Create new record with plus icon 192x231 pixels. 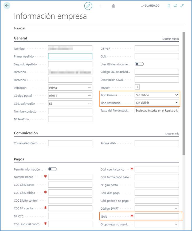click(x=101, y=6)
